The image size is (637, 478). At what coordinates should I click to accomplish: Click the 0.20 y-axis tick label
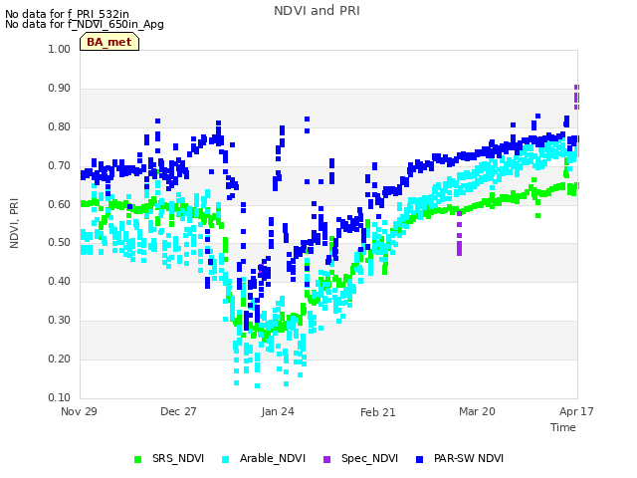(x=60, y=358)
